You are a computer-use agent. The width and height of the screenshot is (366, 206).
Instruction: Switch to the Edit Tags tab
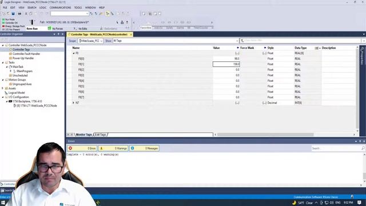[101, 135]
